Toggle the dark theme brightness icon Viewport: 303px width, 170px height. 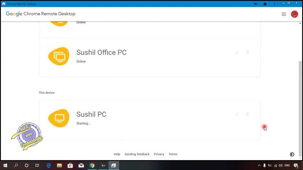292,154
